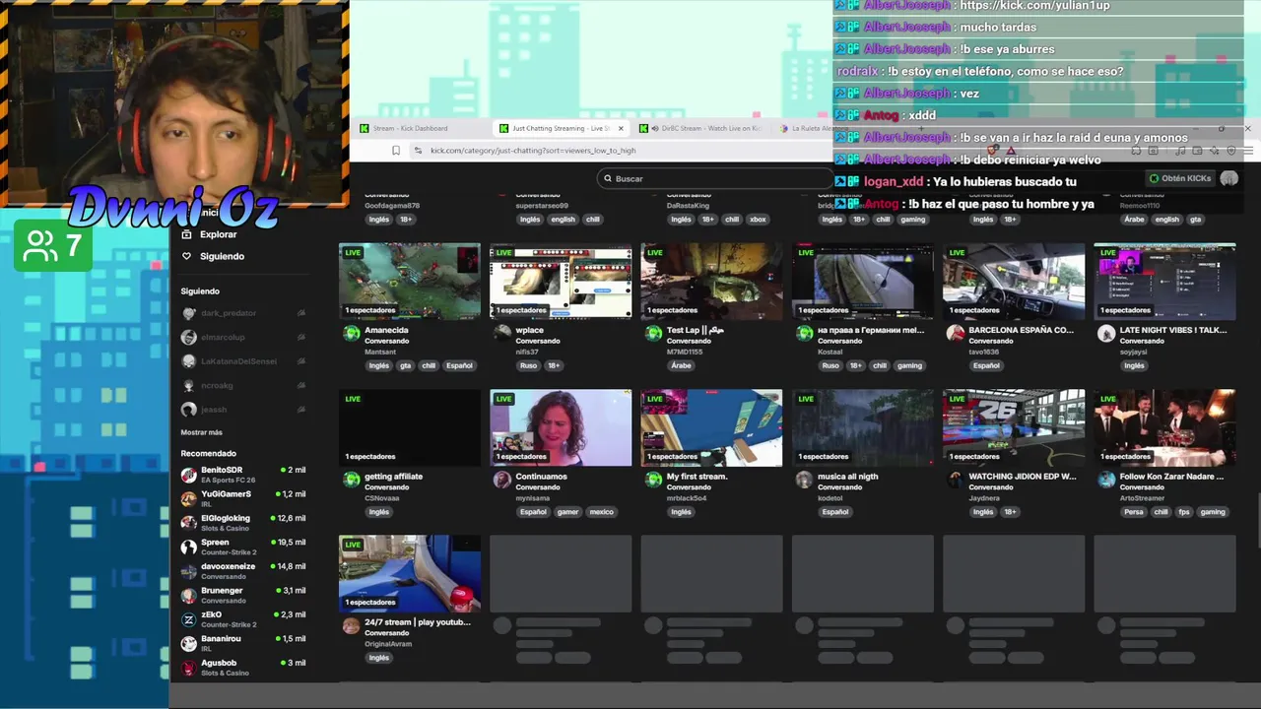Open Brunenger in Recomendado list
This screenshot has height=709, width=1261.
(x=243, y=595)
